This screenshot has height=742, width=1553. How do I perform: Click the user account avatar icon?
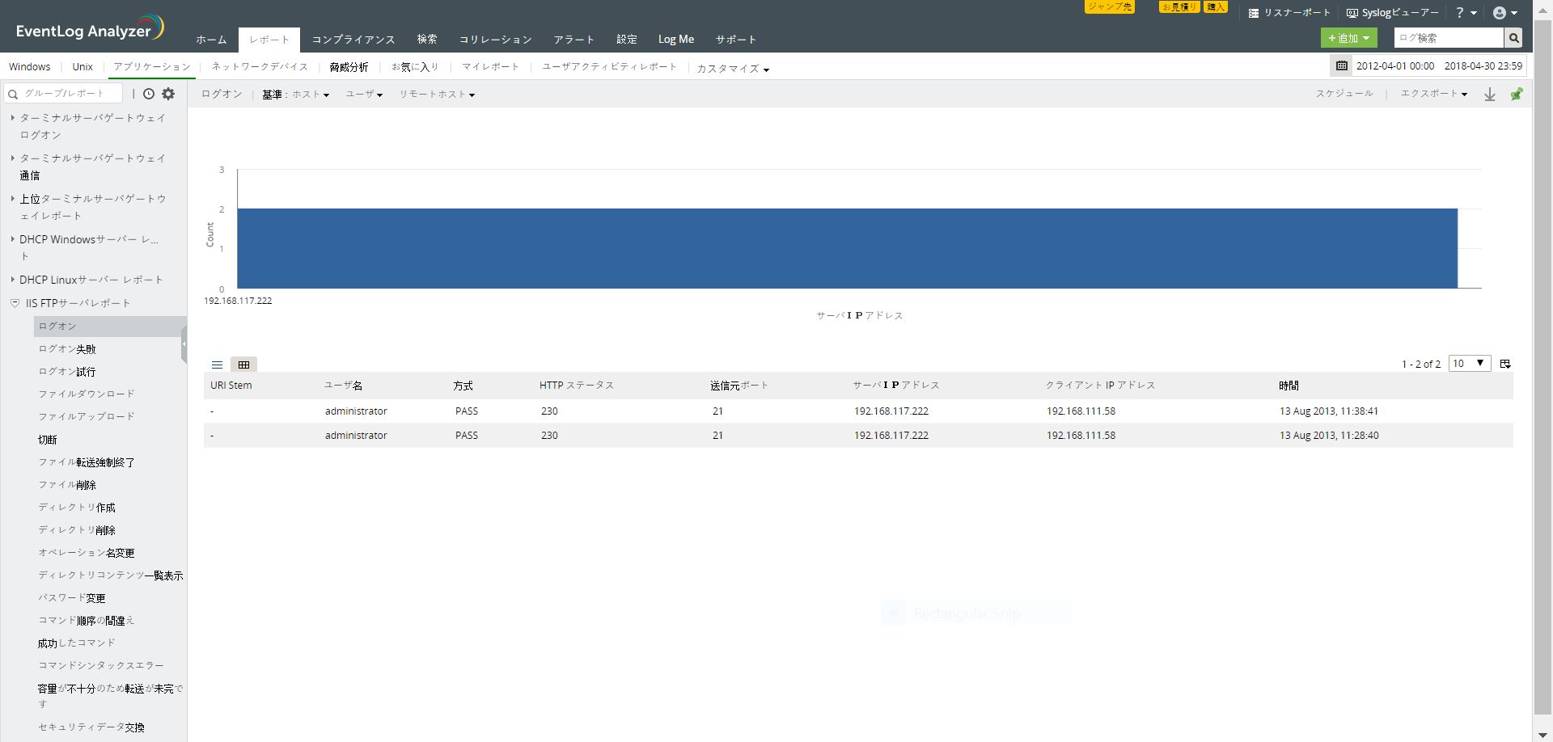pyautogui.click(x=1500, y=13)
